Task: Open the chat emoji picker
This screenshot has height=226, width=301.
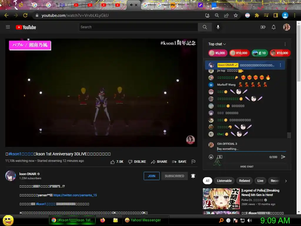Action: (211, 157)
